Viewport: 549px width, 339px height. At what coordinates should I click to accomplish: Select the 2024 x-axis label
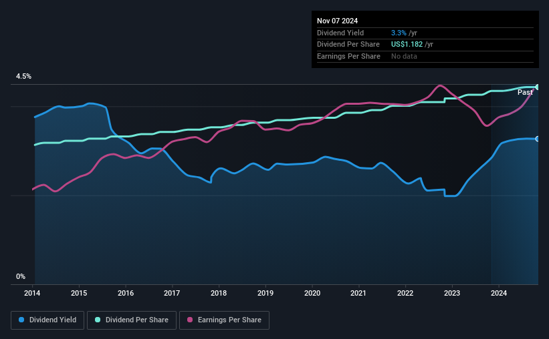point(499,293)
